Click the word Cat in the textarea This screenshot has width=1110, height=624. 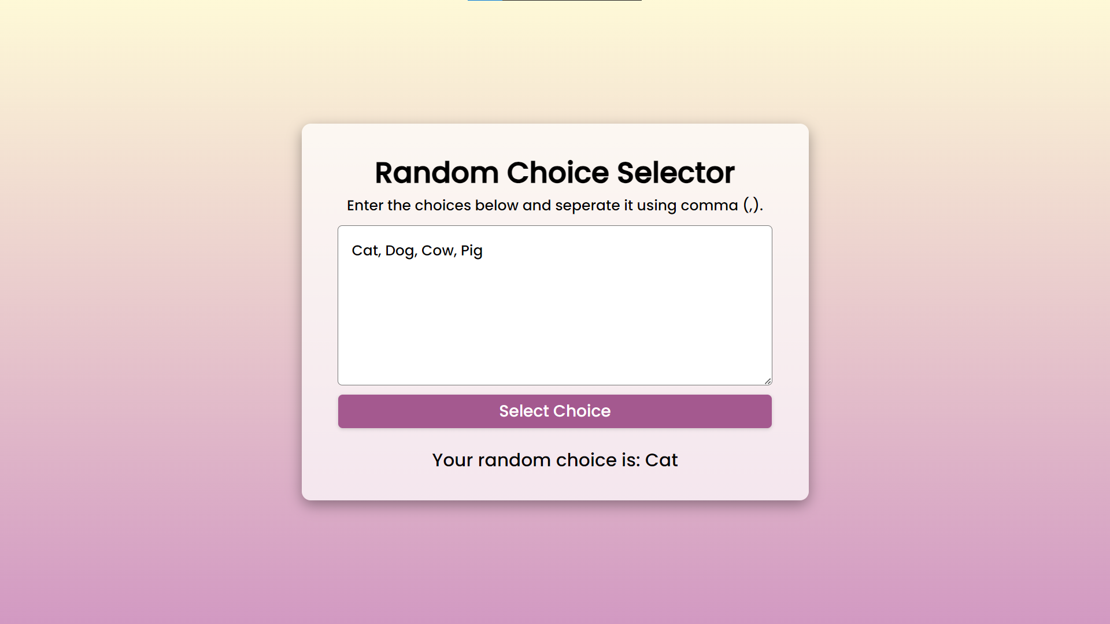[x=364, y=250]
